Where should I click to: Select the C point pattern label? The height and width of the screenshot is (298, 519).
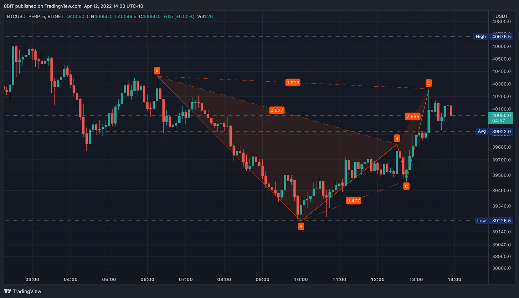pos(406,186)
